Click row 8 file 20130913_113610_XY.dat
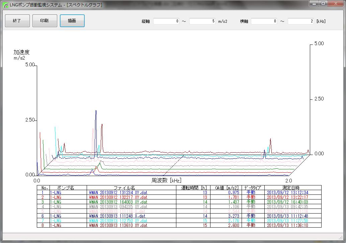 pyautogui.click(x=118, y=225)
